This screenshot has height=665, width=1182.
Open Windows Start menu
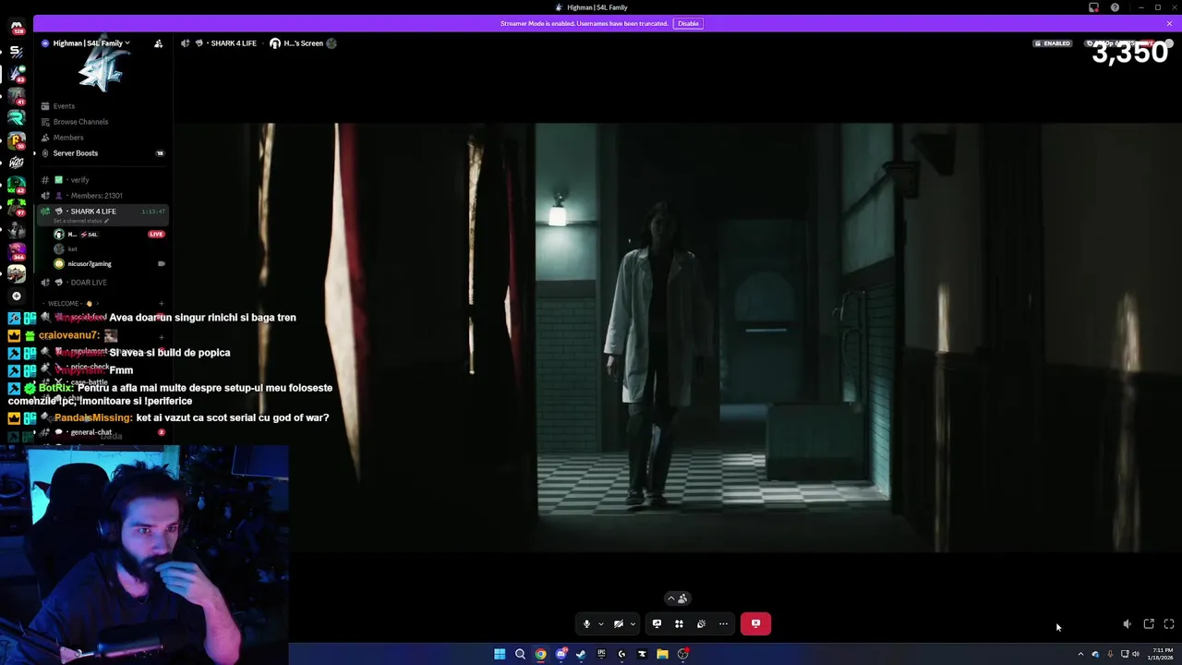coord(500,654)
